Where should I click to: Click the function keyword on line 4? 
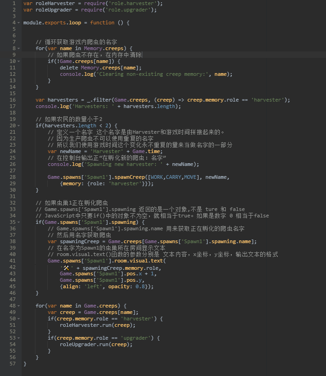[102, 23]
